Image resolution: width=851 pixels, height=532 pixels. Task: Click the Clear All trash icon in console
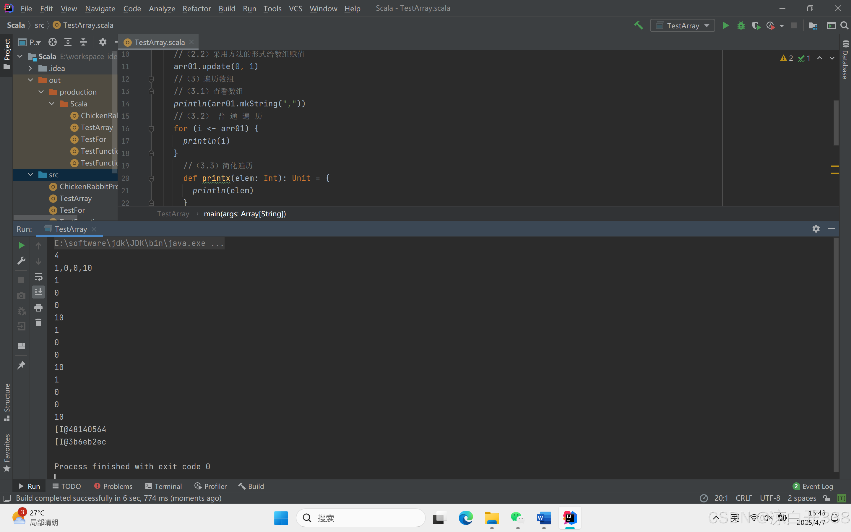click(x=38, y=323)
